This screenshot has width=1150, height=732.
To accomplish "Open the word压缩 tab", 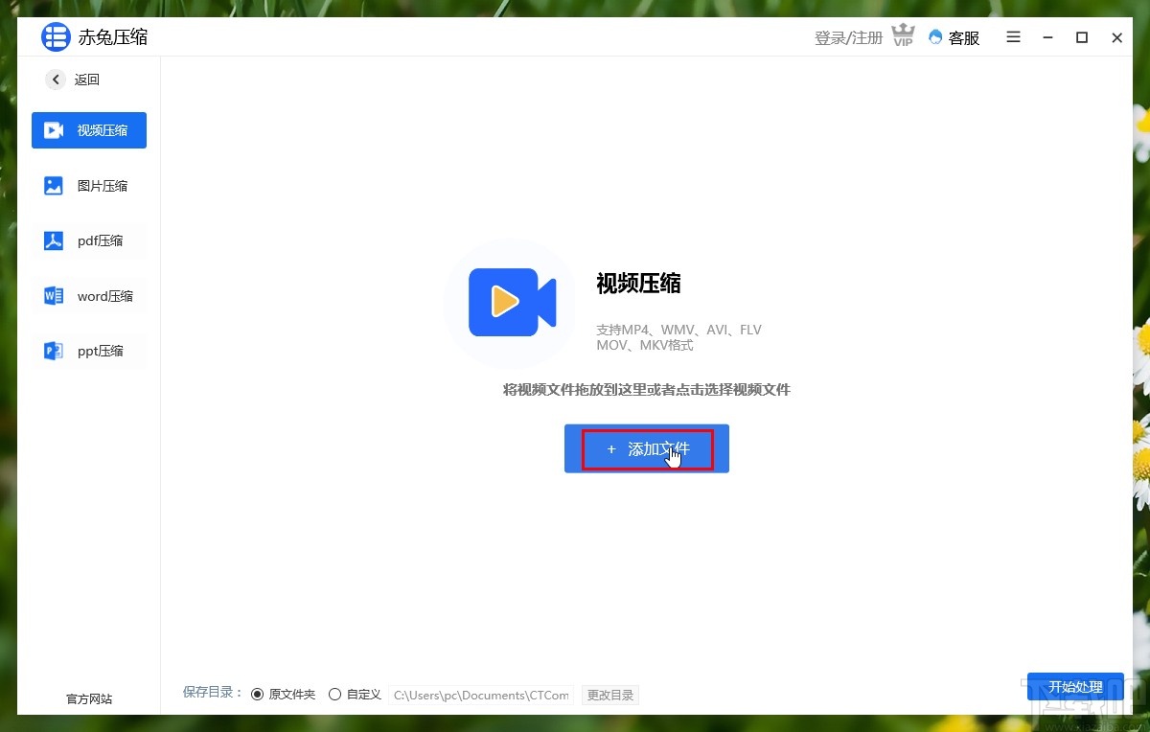I will [x=89, y=296].
